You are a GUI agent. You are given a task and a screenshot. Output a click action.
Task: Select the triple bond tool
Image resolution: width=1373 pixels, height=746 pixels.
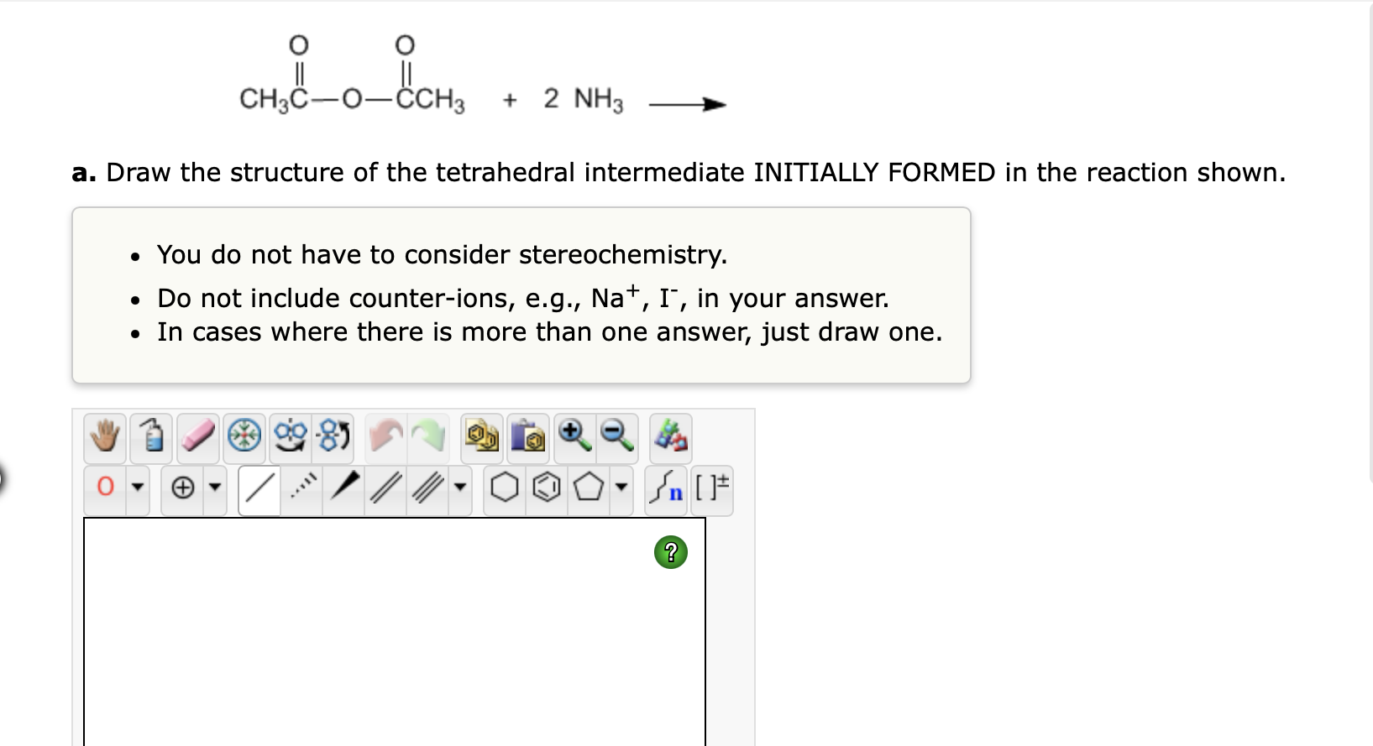coord(428,488)
